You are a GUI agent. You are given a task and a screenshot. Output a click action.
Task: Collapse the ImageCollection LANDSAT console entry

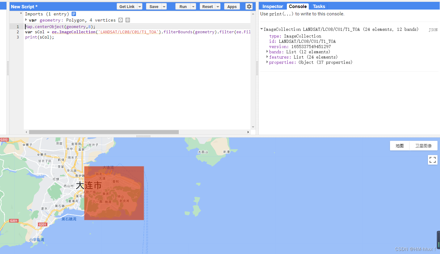pos(262,29)
